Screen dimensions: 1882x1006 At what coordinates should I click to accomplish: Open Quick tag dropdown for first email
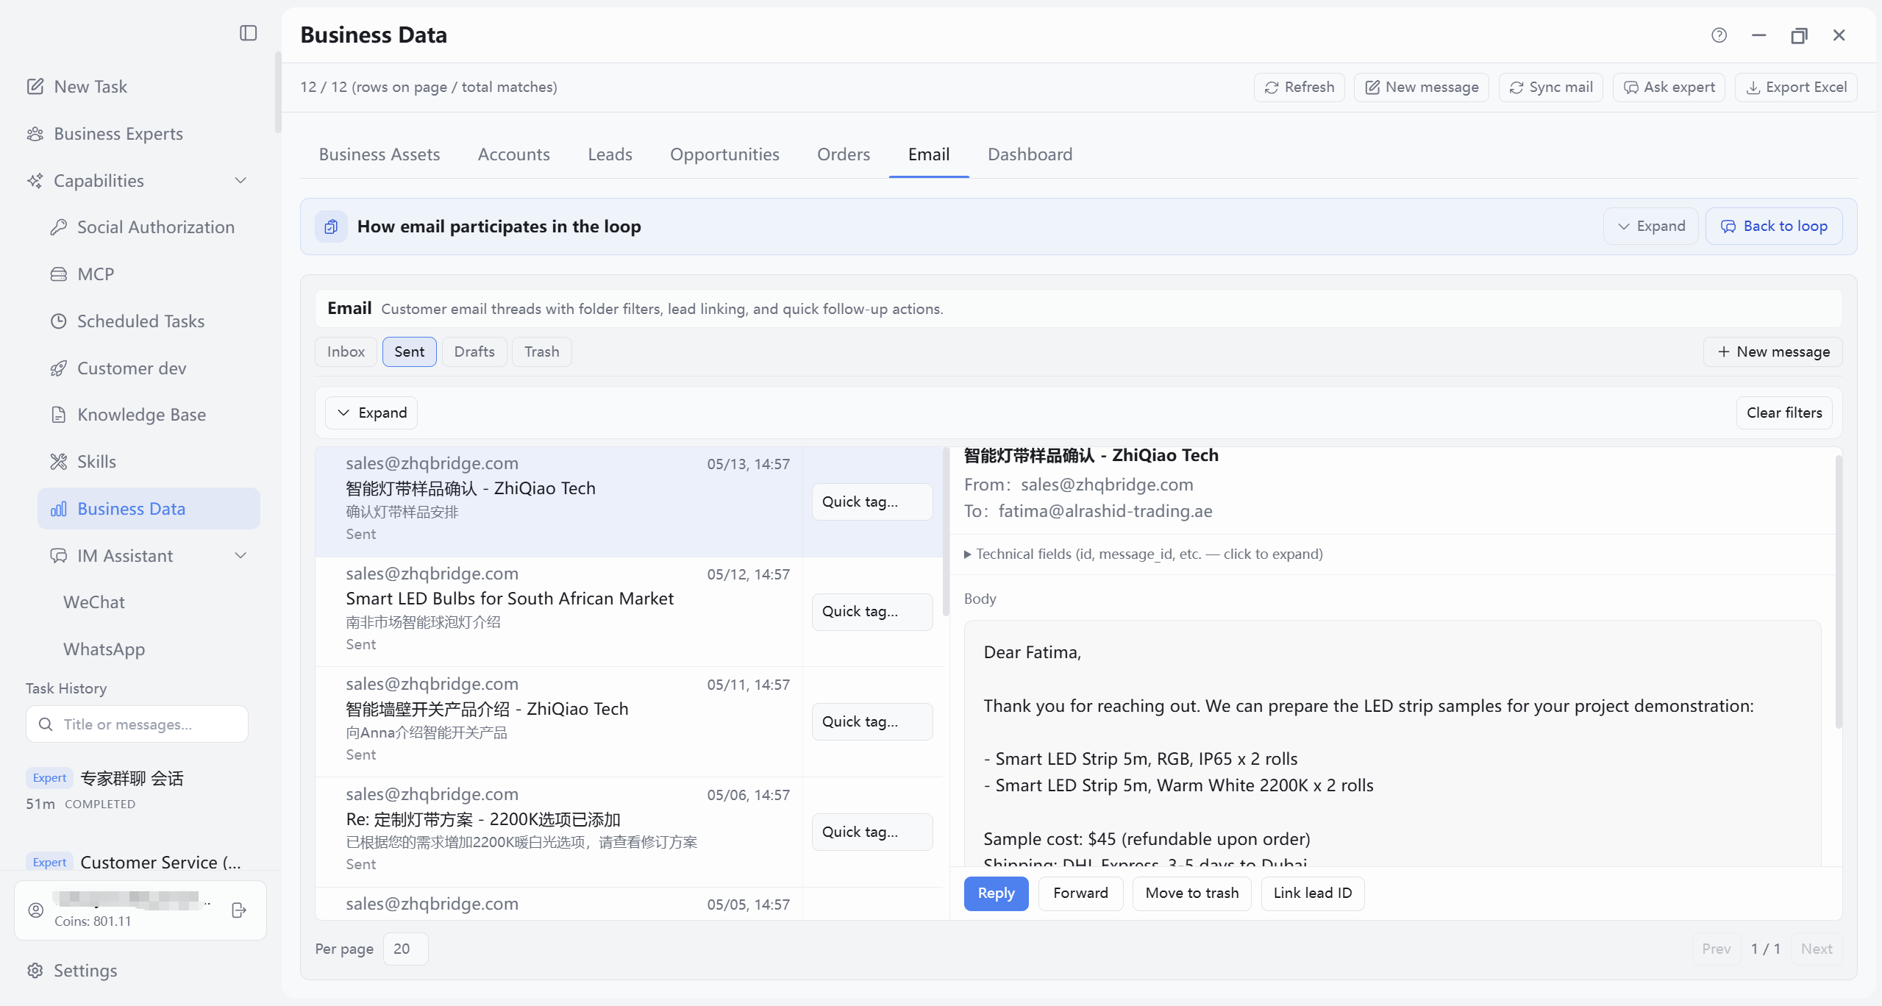coord(872,502)
